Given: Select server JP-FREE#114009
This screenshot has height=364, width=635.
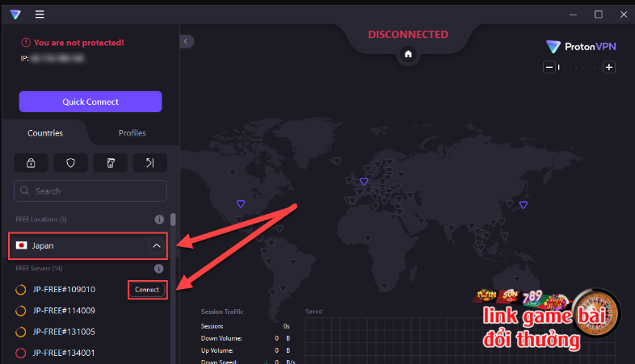Looking at the screenshot, I should click(x=64, y=311).
